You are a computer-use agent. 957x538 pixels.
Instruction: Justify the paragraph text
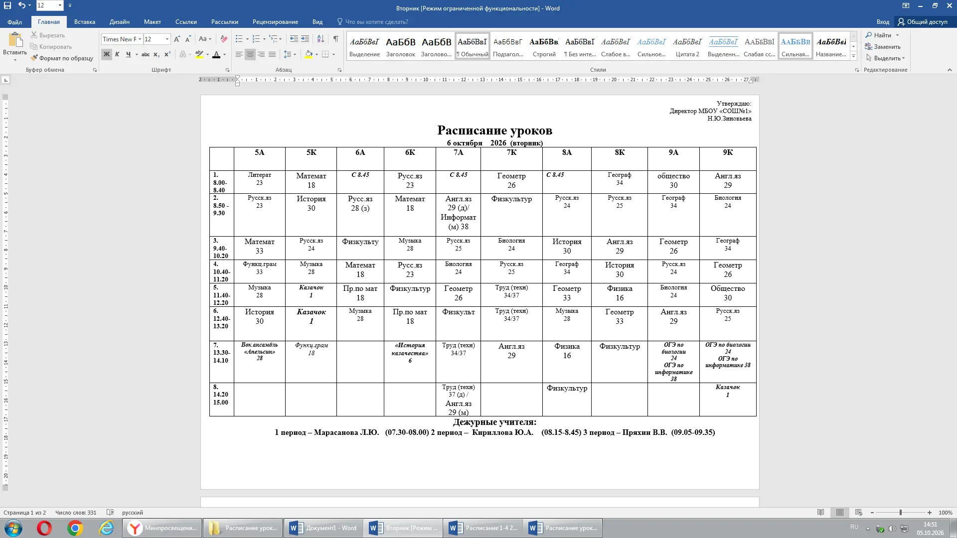(272, 54)
